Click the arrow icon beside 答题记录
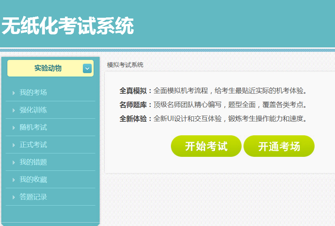This screenshot has width=335, height=226. point(14,197)
